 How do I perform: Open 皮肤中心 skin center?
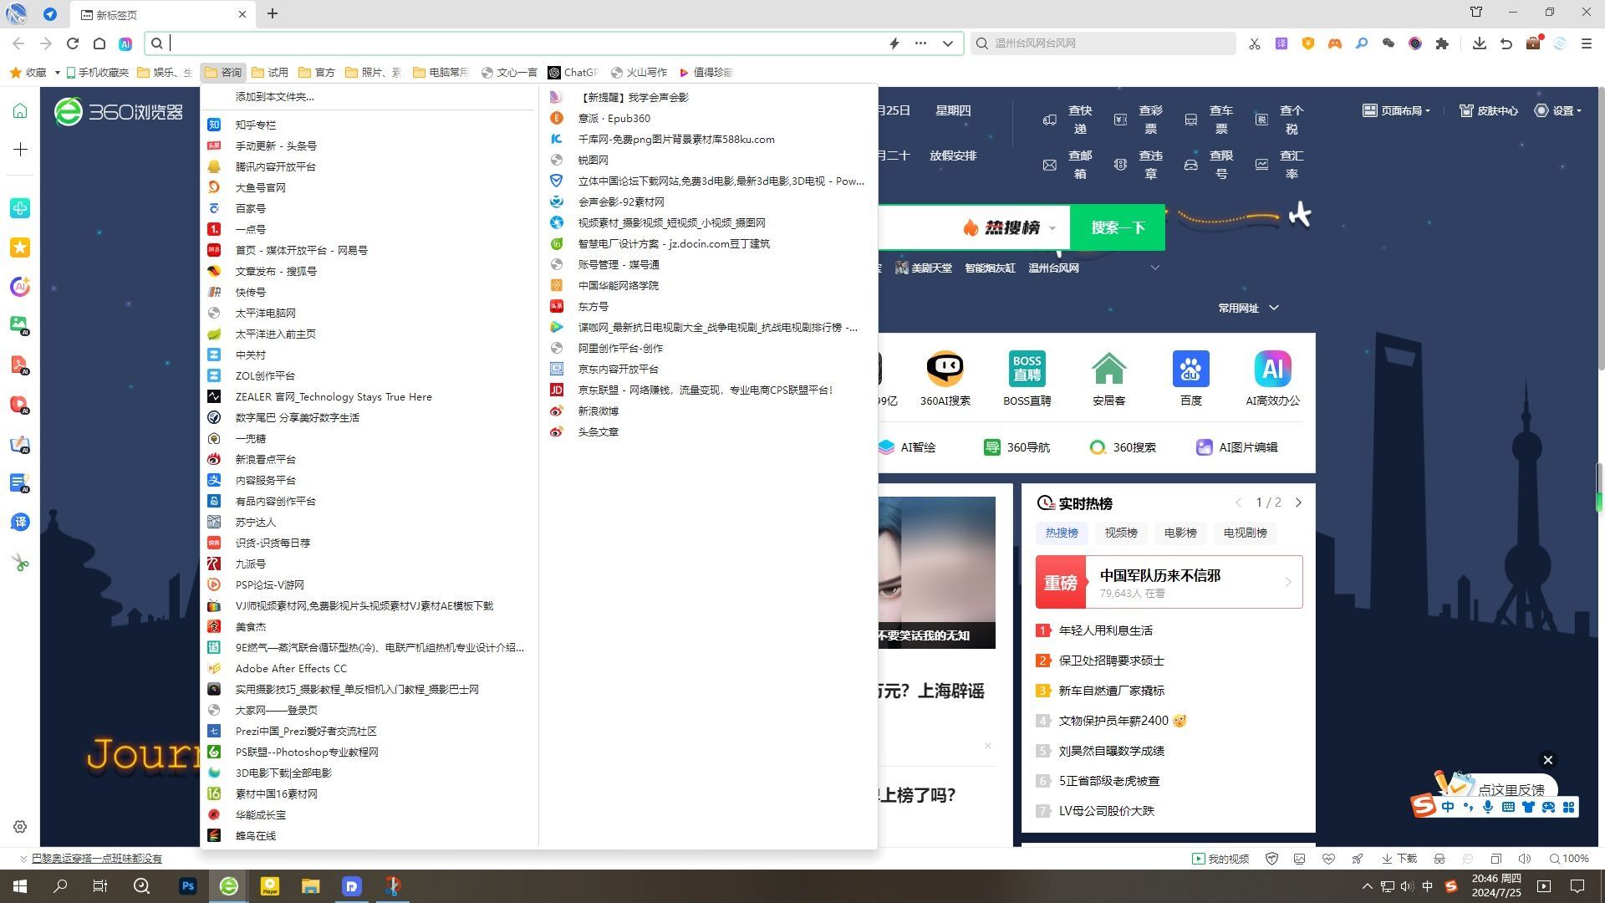tap(1489, 110)
